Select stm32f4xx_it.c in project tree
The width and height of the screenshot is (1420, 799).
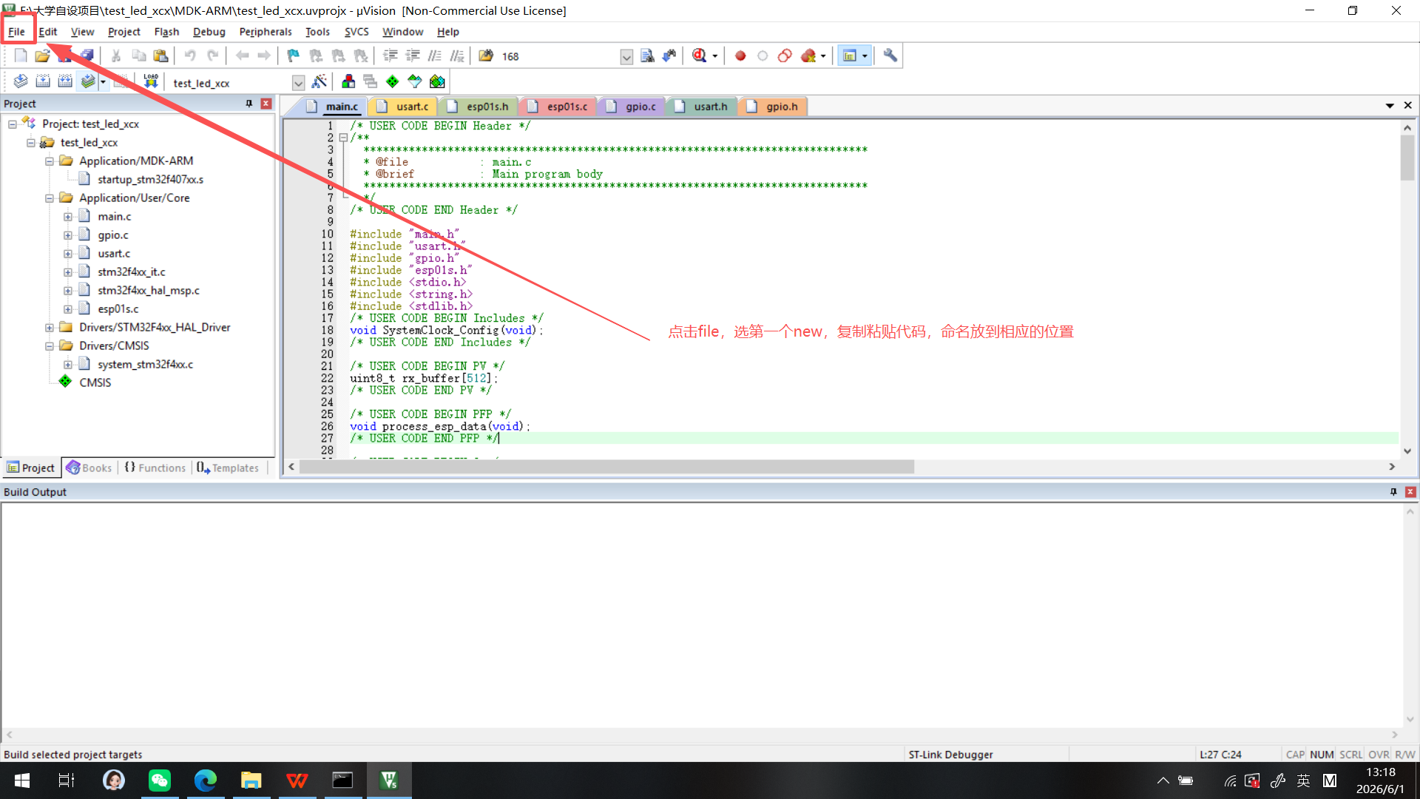(132, 272)
